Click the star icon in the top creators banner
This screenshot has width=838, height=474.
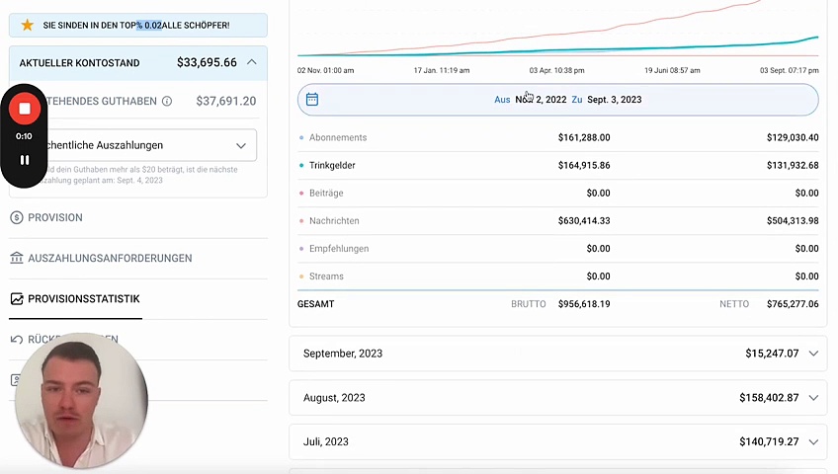coord(28,25)
